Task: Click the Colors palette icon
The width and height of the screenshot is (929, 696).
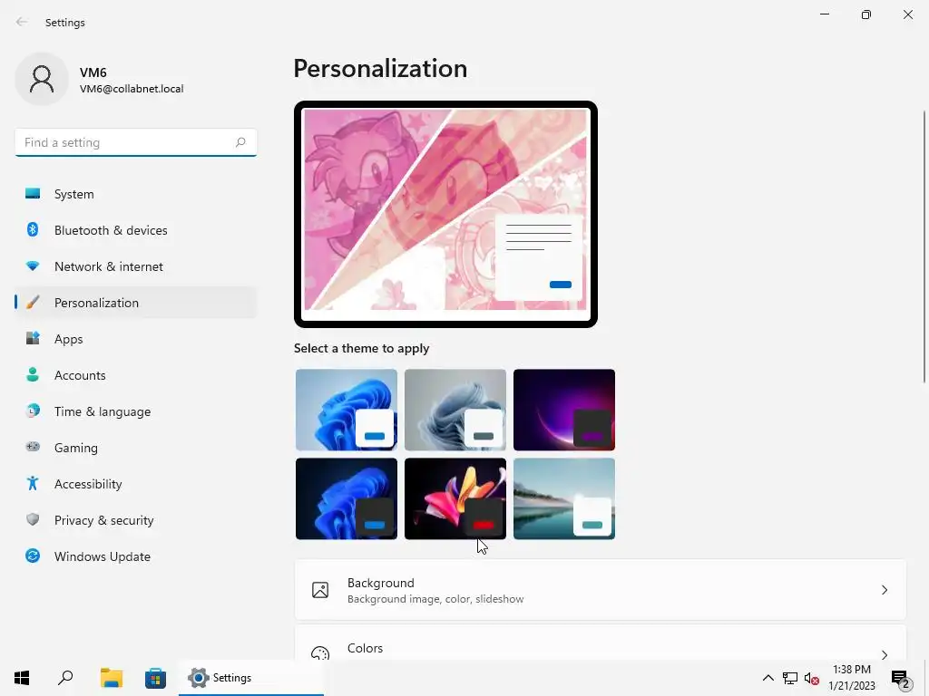Action: [320, 652]
